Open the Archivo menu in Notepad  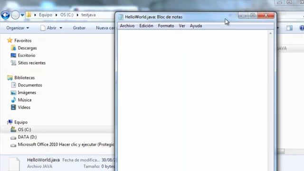127,26
